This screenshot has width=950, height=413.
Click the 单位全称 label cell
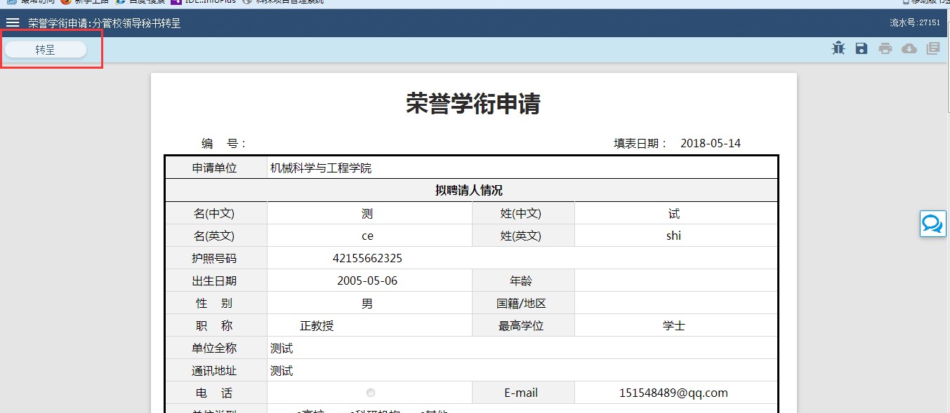point(216,348)
